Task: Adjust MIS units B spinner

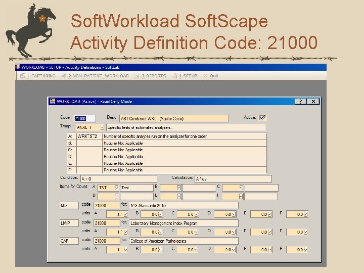Action: point(160,214)
